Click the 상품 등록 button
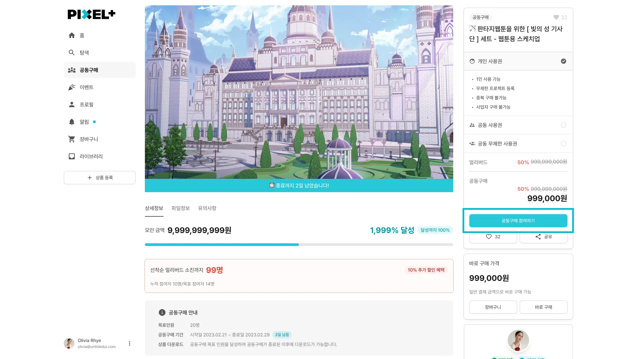This screenshot has height=359, width=638. pyautogui.click(x=100, y=178)
